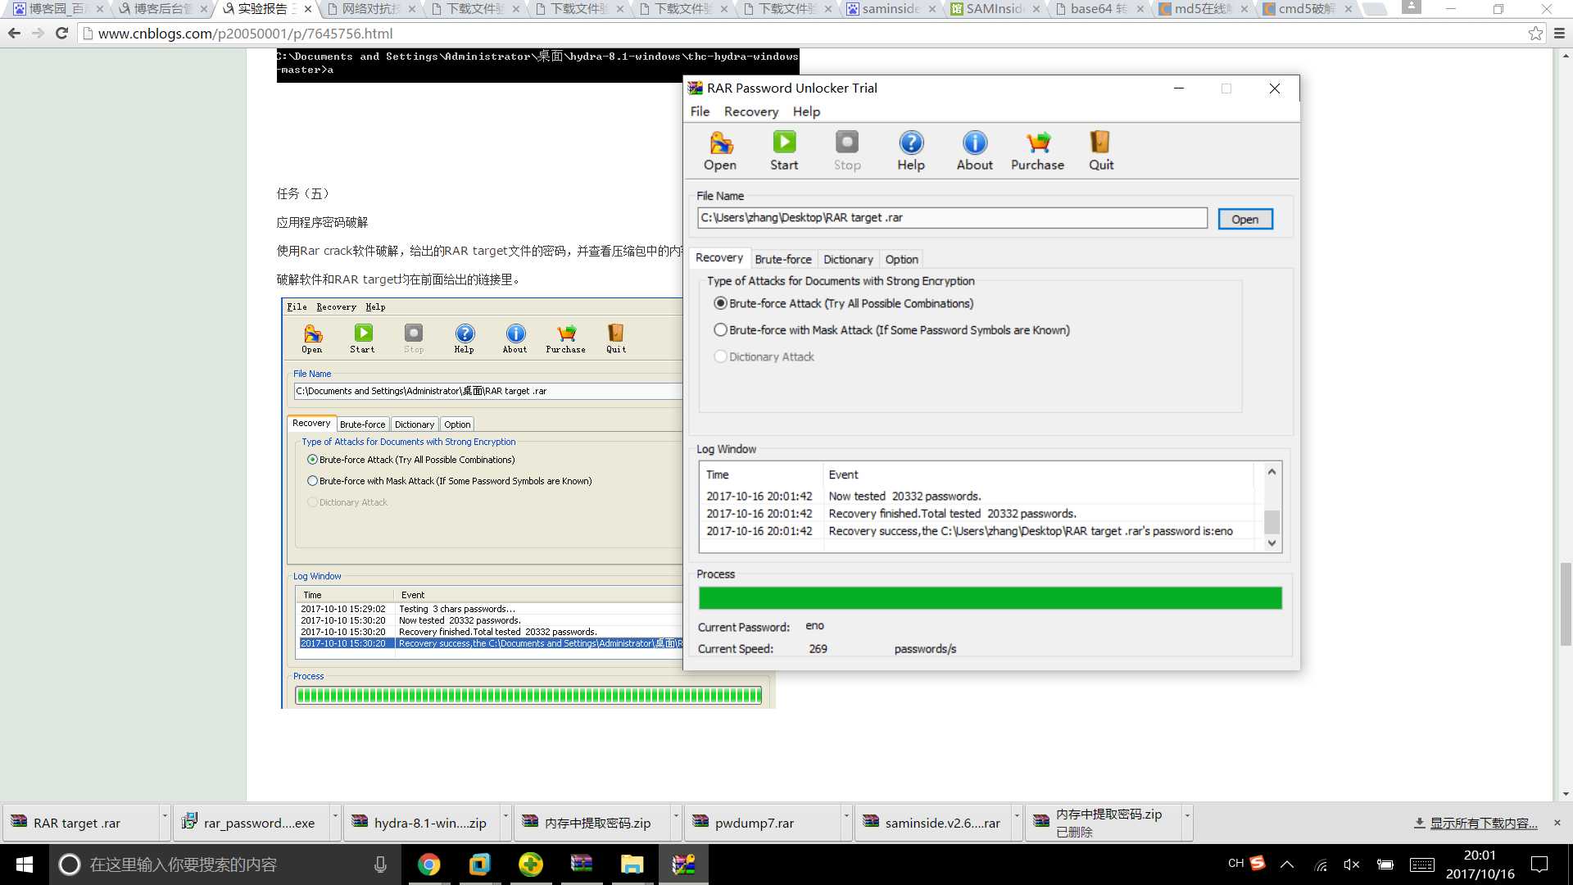The width and height of the screenshot is (1573, 885).
Task: Bookmark this page with the star icon
Action: pos(1535,34)
